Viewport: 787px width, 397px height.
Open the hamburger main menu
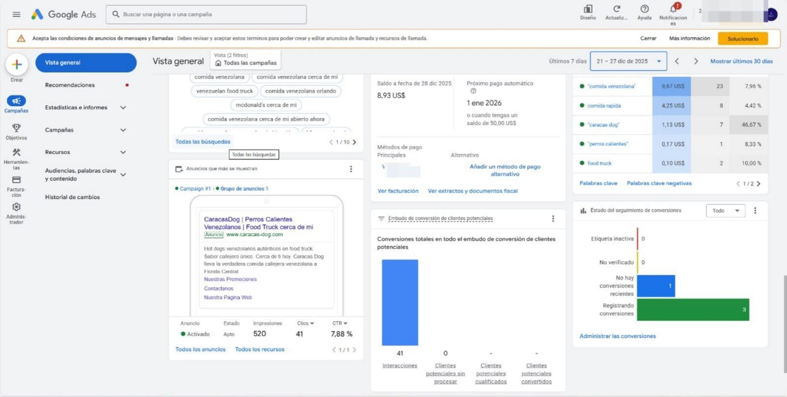pos(16,14)
